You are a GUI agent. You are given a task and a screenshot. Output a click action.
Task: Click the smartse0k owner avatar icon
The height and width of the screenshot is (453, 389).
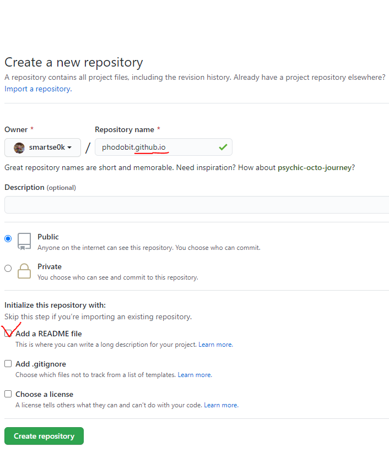(x=19, y=148)
